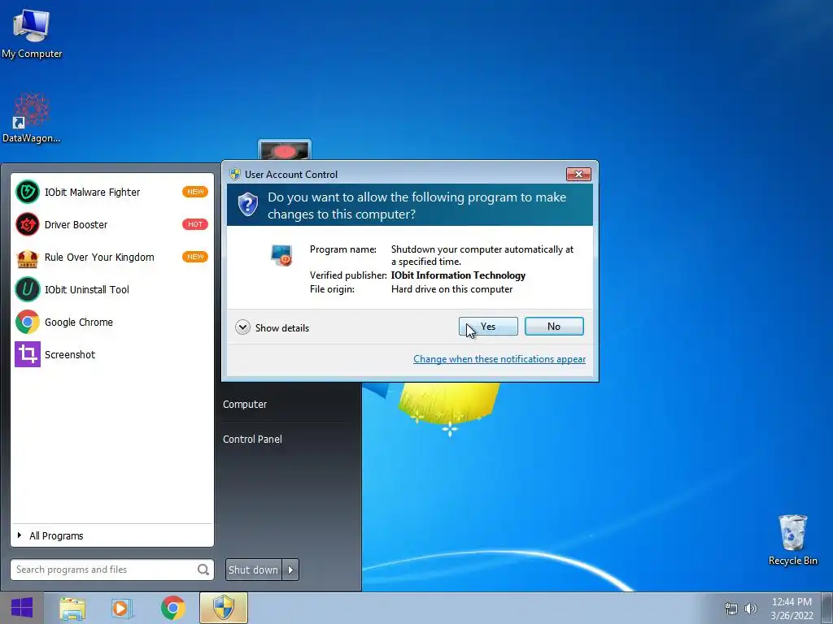The width and height of the screenshot is (833, 624).
Task: Click the 'Hard drive on this computer' text
Action: 452,289
